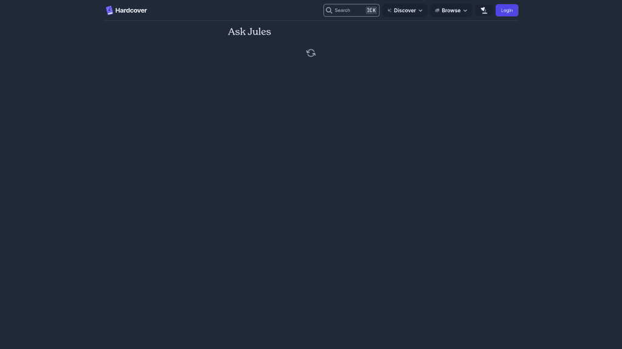The width and height of the screenshot is (622, 349).
Task: Click the chevron beside Discover
Action: (x=419, y=10)
